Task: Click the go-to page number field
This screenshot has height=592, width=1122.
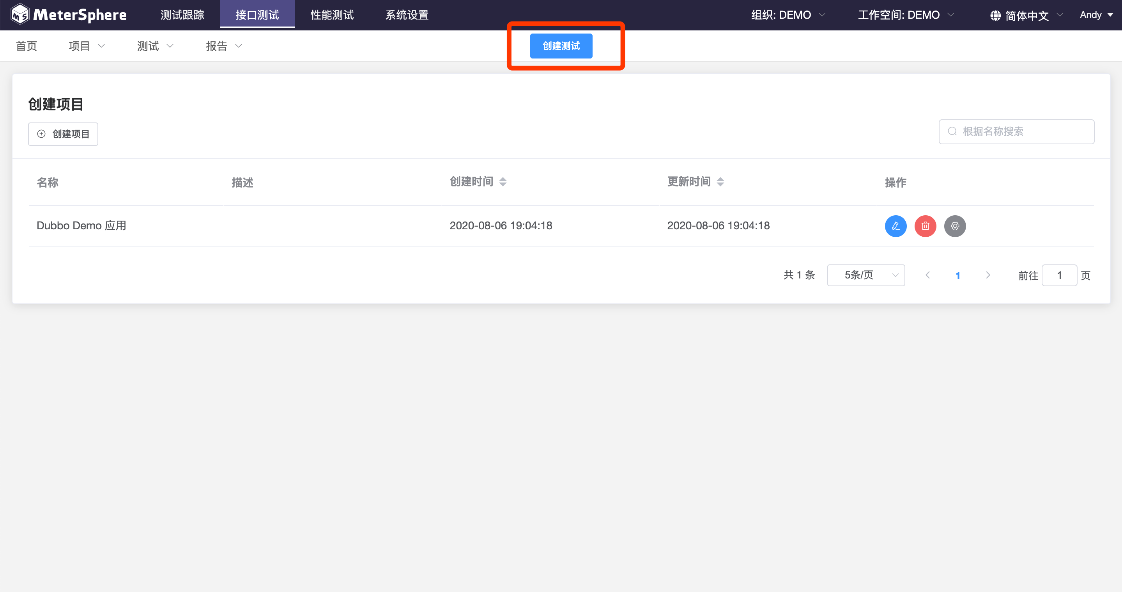Action: click(x=1059, y=275)
